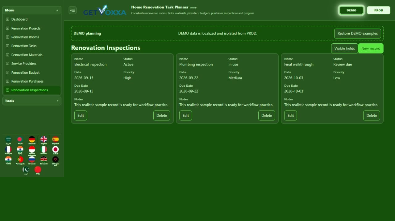Click the 'High' priority value
Image resolution: width=395 pixels, height=221 pixels.
point(127,78)
